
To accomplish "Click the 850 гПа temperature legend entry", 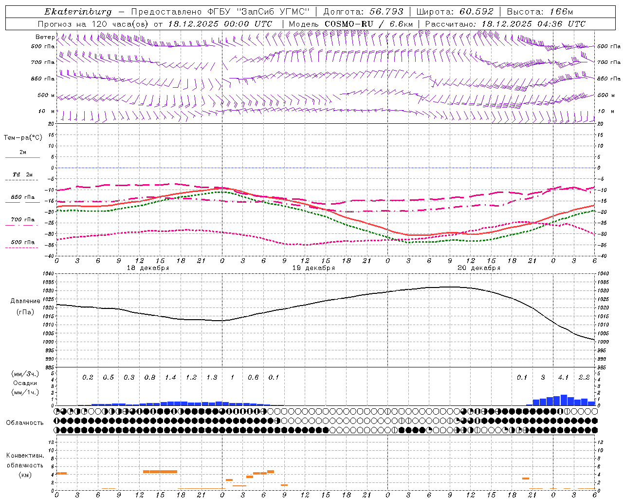I will point(23,197).
